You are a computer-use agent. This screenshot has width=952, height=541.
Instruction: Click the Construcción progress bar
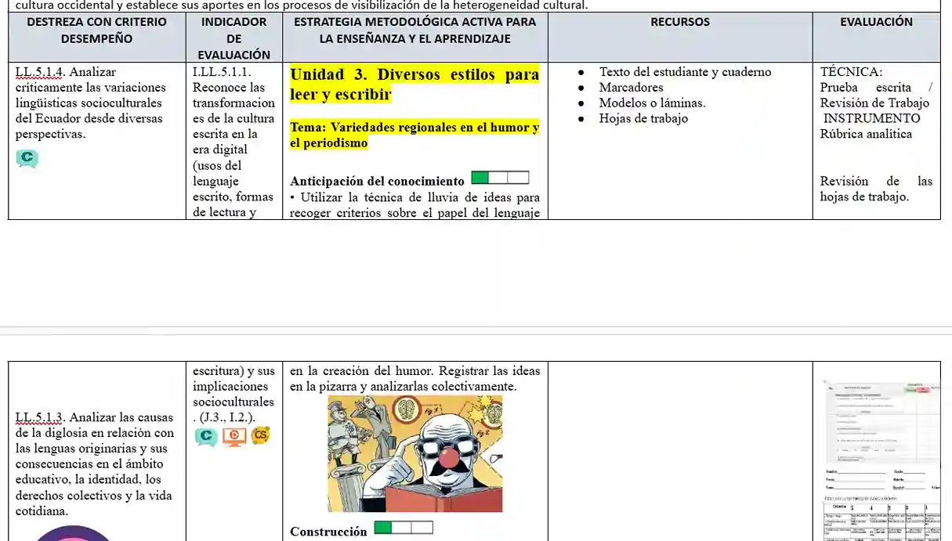coord(404,528)
